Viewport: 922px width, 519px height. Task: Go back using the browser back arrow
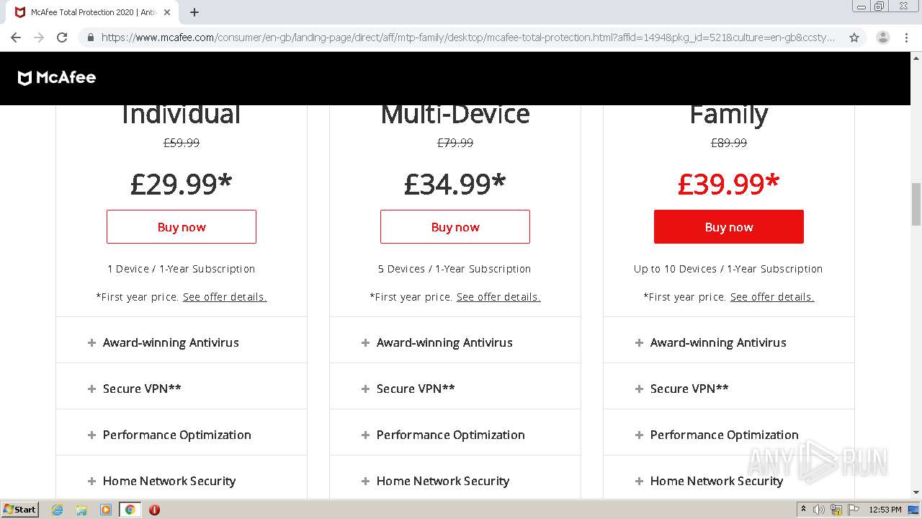(x=16, y=37)
